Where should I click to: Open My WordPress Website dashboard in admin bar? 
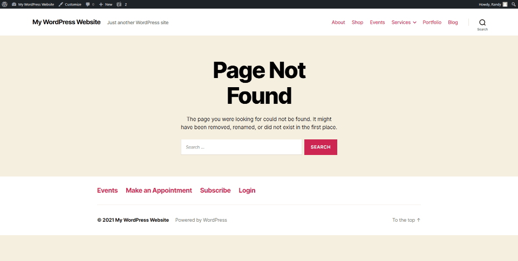point(33,4)
